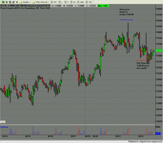
Task: Click the blue volume value marker on the right axis
Action: coord(158,133)
